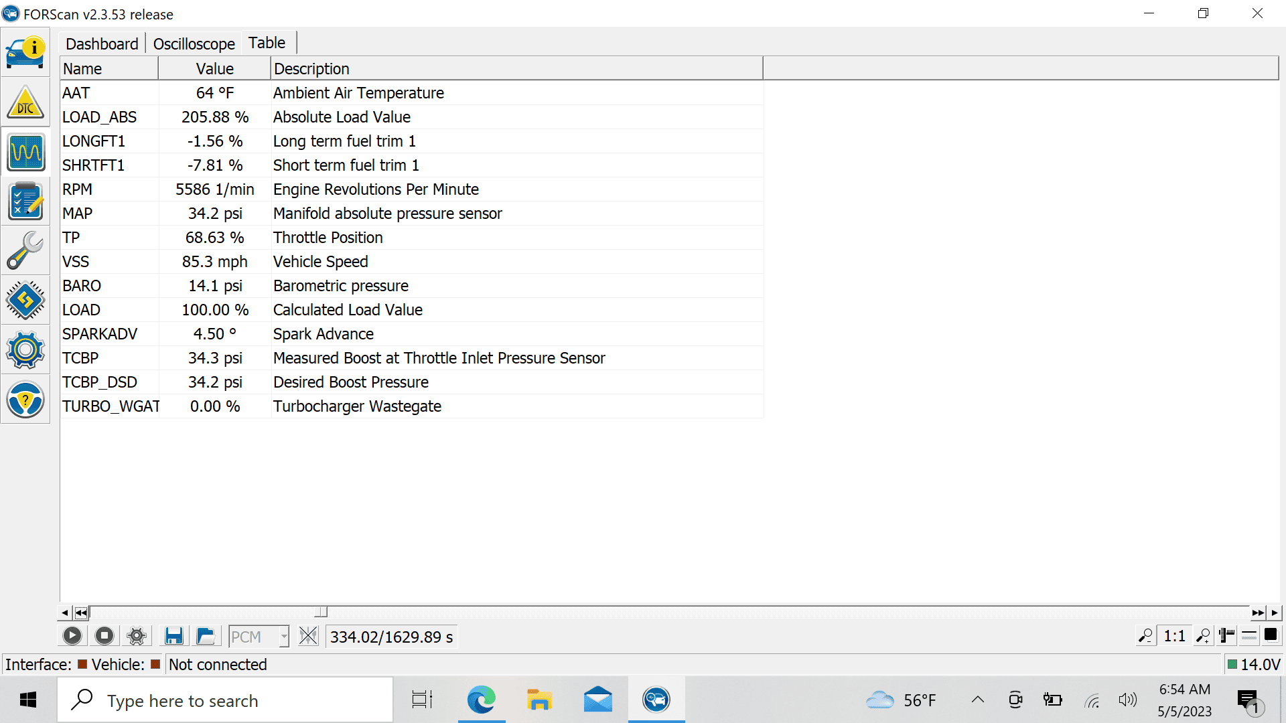This screenshot has height=723, width=1286.
Task: Click the Vehicle status indicator square
Action: coord(155,664)
